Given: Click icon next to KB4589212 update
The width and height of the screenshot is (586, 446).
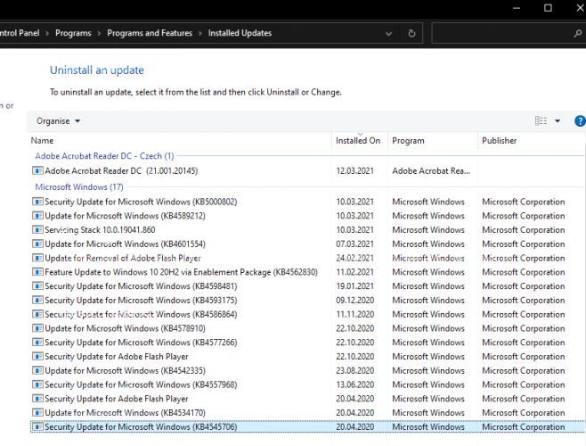Looking at the screenshot, I should (37, 216).
